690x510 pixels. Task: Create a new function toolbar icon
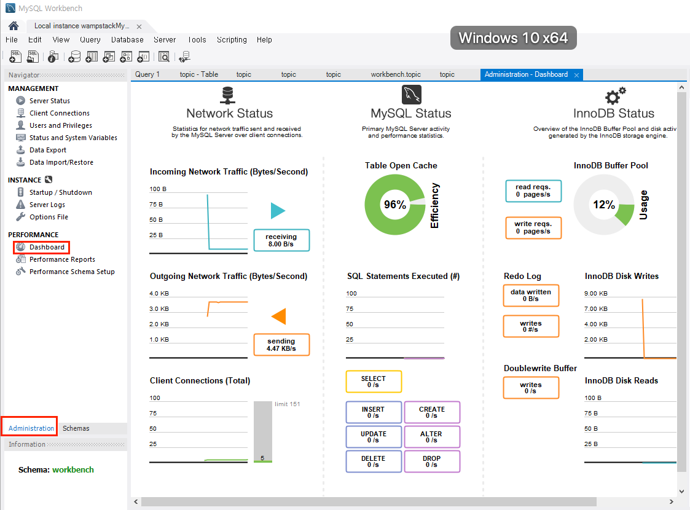(143, 57)
